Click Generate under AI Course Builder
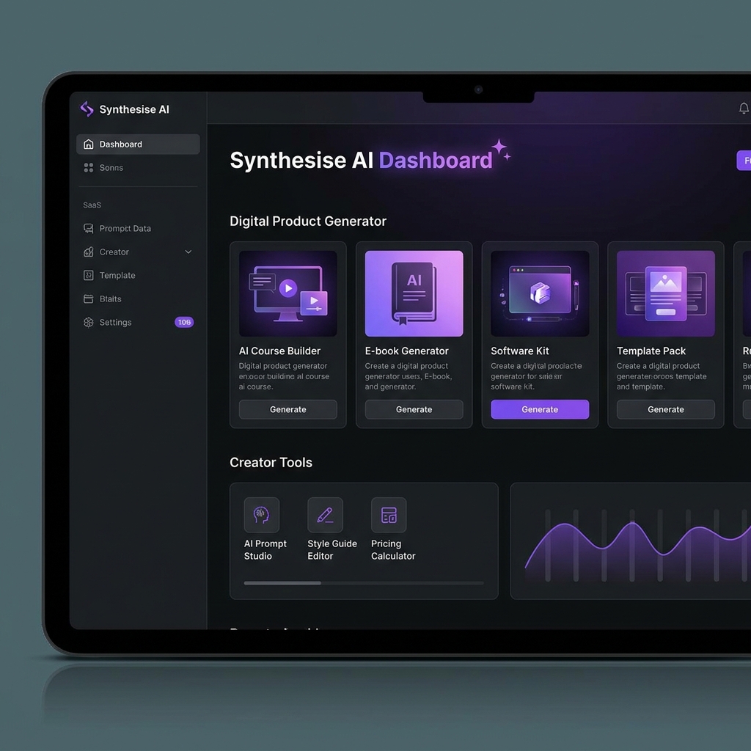The width and height of the screenshot is (751, 751). 287,409
